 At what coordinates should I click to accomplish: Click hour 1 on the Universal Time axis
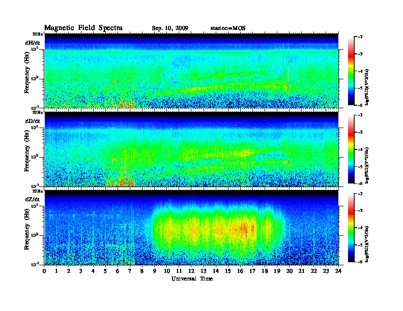click(x=56, y=271)
